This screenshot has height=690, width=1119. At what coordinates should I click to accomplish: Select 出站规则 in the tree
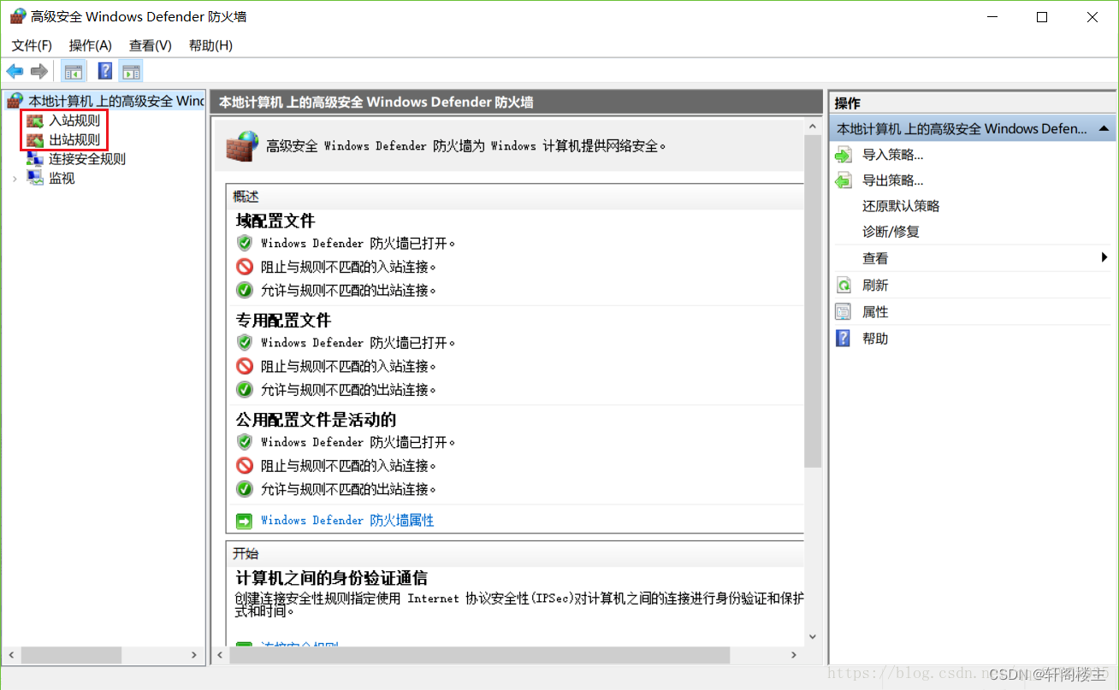(74, 139)
